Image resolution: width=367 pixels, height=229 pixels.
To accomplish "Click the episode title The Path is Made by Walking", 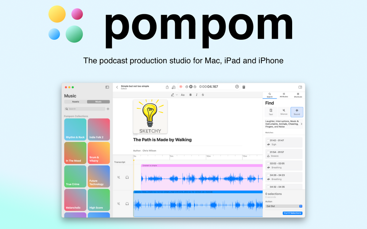I will pyautogui.click(x=162, y=140).
